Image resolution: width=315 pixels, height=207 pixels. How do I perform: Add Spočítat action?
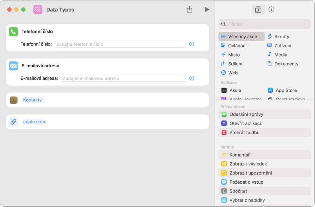pyautogui.click(x=265, y=191)
